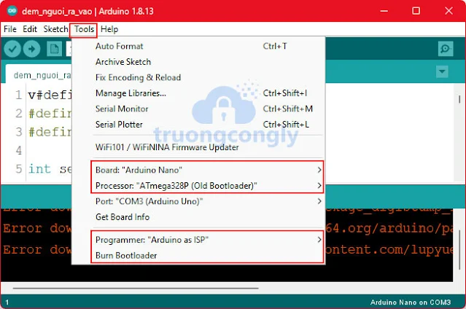The width and height of the screenshot is (466, 309).
Task: Open the Edit menu
Action: click(x=30, y=29)
